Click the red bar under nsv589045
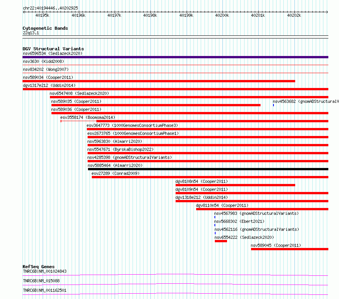 (x=290, y=249)
